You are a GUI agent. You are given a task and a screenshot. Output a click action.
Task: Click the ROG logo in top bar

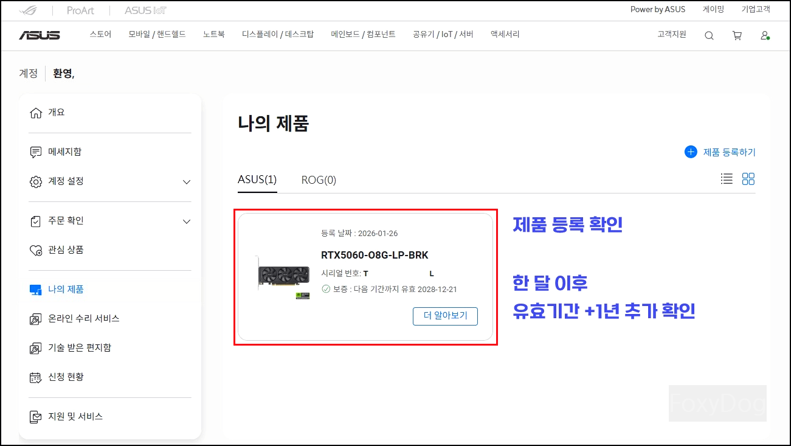point(28,10)
